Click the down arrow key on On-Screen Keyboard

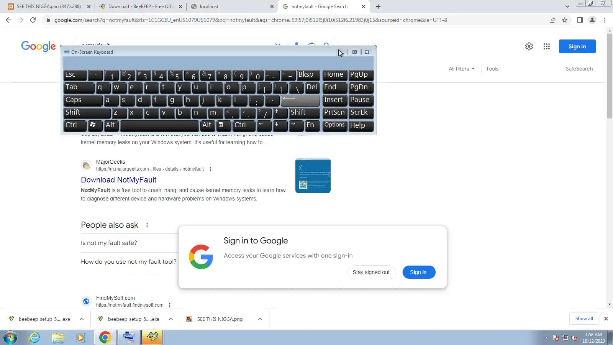tap(280, 125)
